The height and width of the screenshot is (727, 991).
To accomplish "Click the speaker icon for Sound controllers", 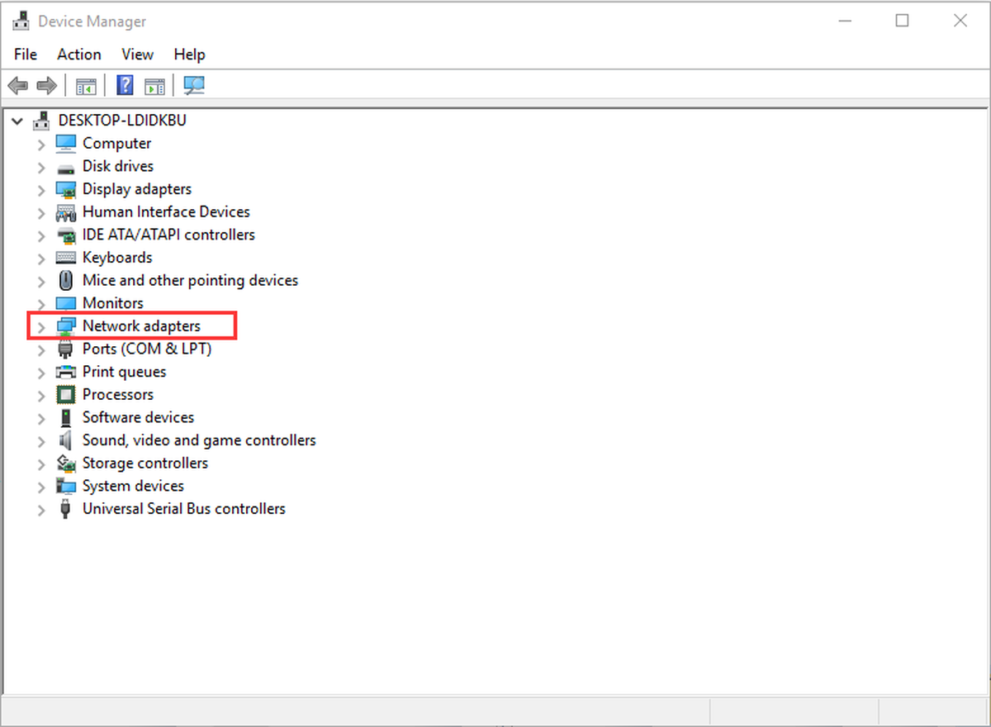I will (x=65, y=440).
